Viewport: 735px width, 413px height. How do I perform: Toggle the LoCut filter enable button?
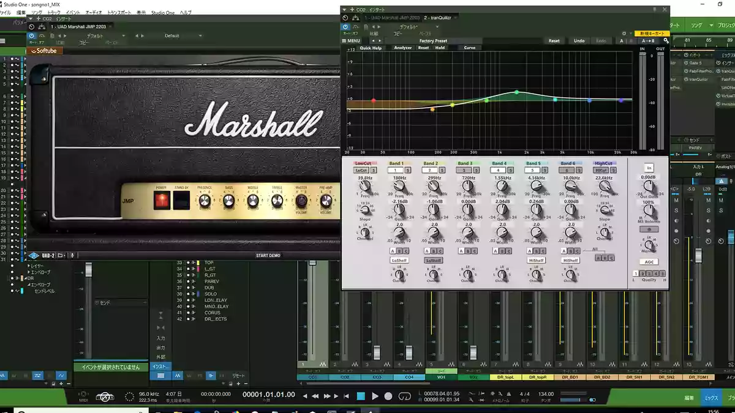(361, 171)
